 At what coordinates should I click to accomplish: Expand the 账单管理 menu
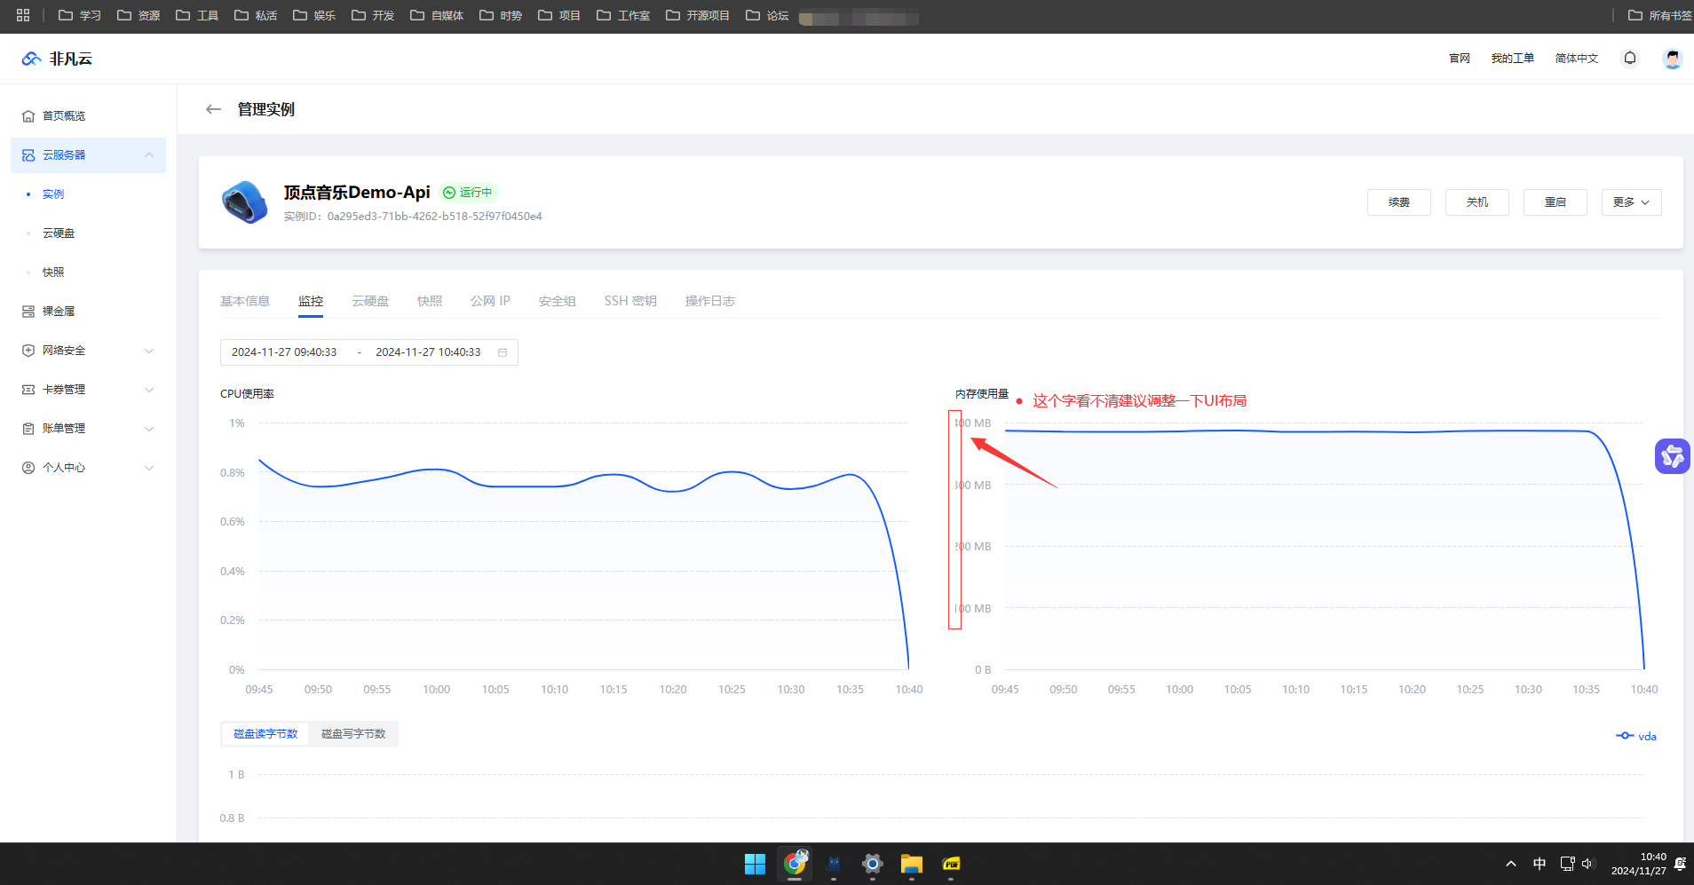click(x=149, y=429)
